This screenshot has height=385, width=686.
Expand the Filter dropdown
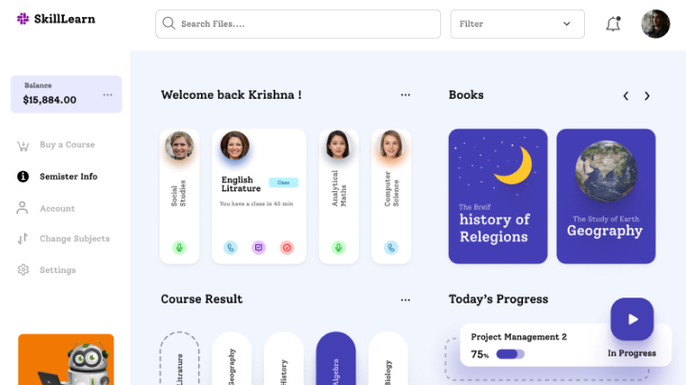tap(517, 24)
